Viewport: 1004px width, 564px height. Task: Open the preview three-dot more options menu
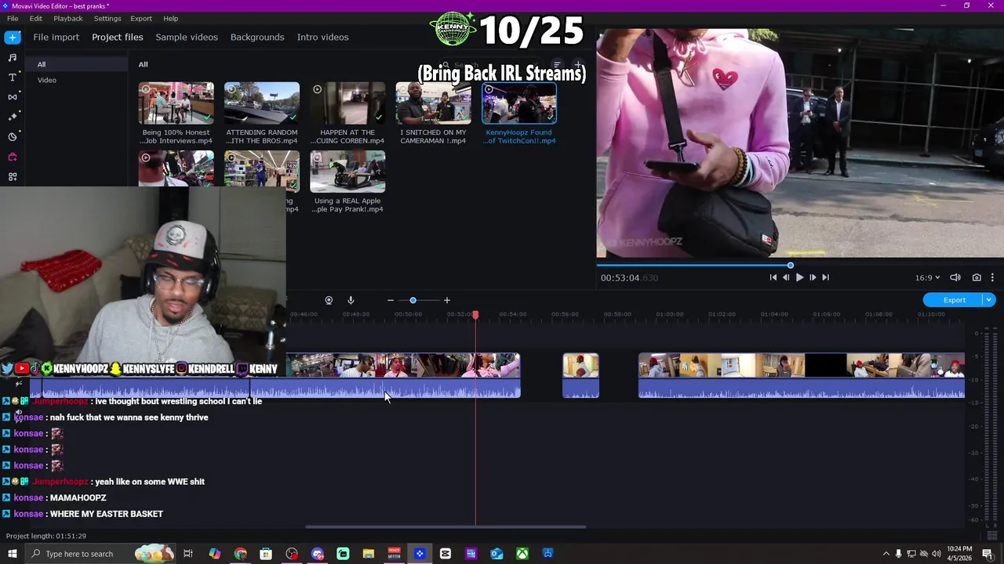[992, 277]
